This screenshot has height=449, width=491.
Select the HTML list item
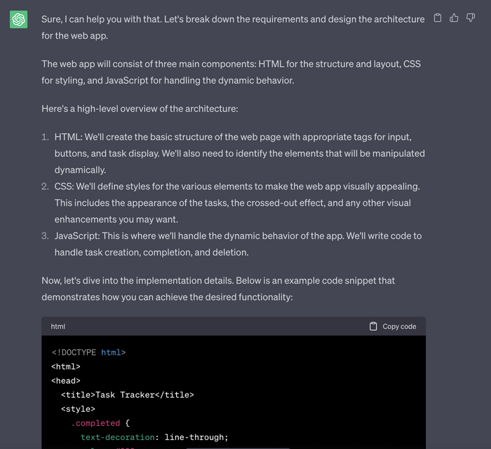238,153
